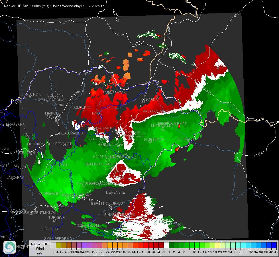
Task: Select the purple legend swatch near -34 m/s
Action: tap(84, 245)
